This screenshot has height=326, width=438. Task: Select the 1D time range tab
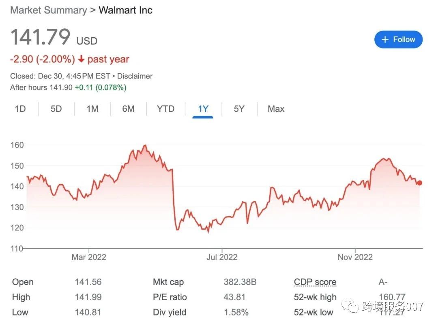20,109
